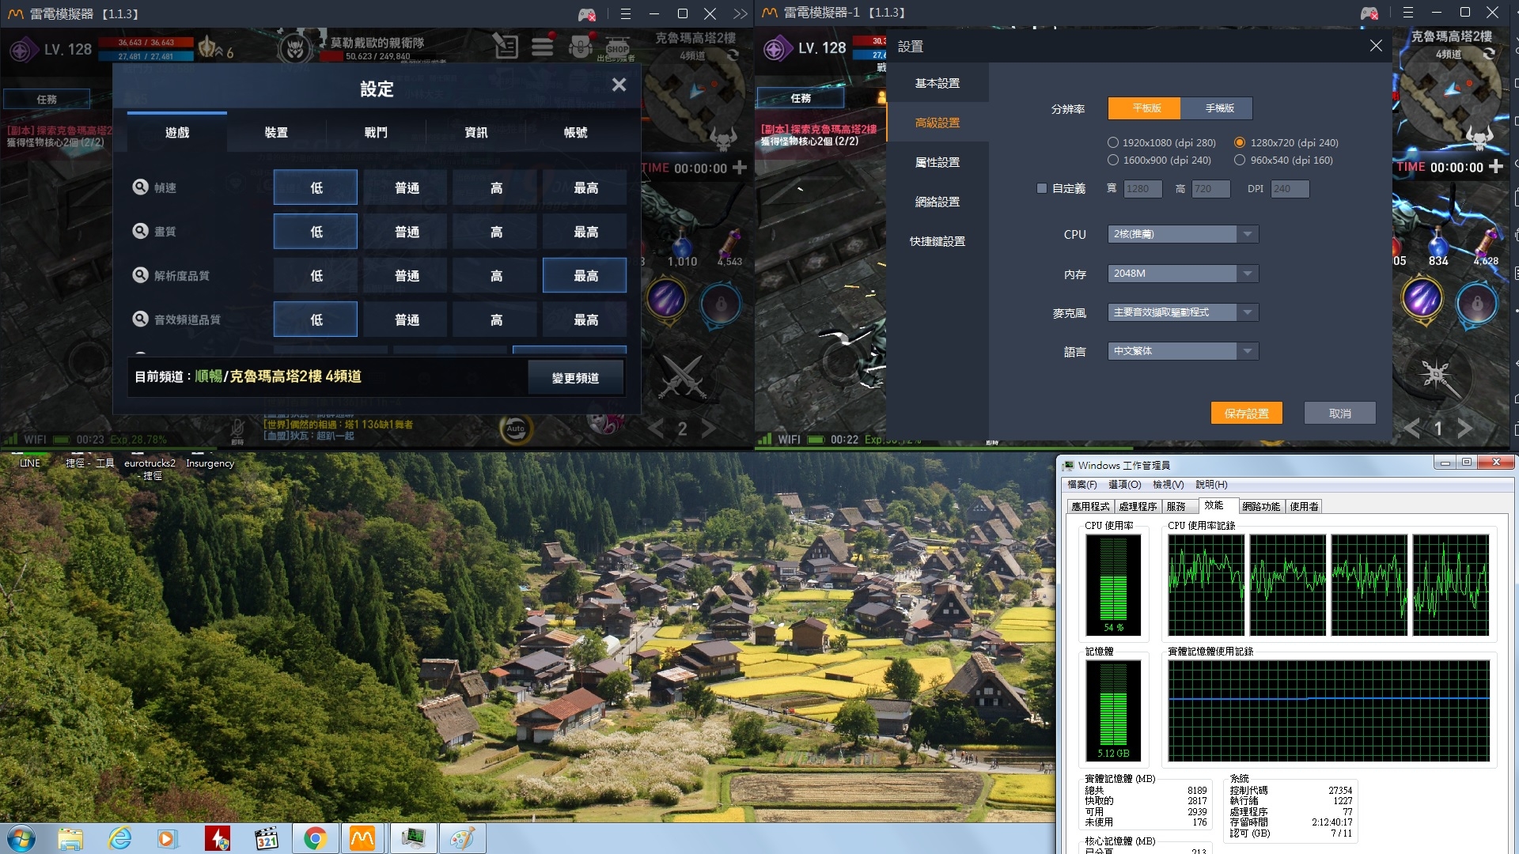Click the magnifier icon beside 解析度品質

coord(140,274)
